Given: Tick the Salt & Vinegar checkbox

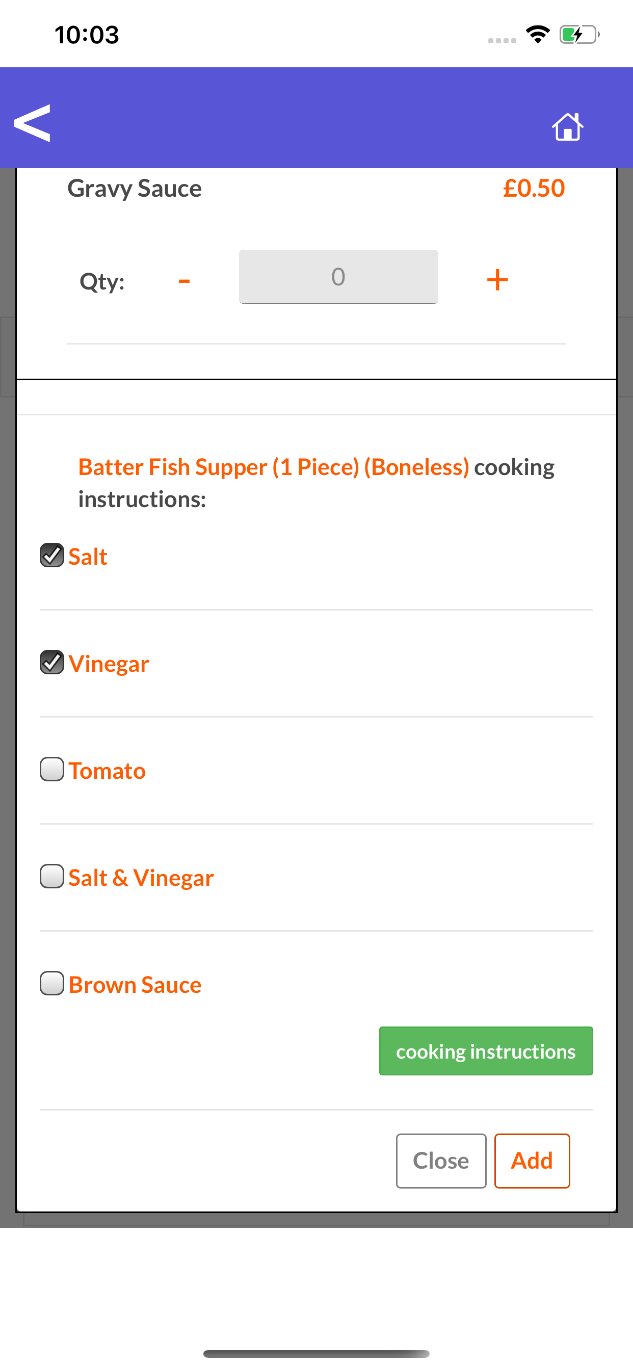Looking at the screenshot, I should click(52, 876).
